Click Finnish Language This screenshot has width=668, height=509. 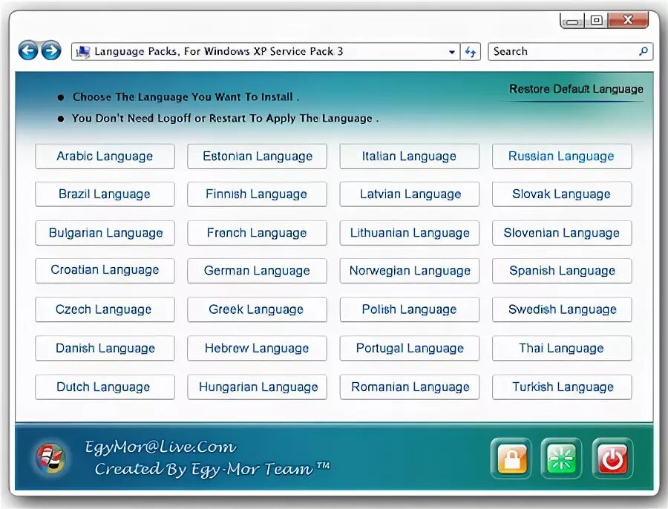[258, 194]
